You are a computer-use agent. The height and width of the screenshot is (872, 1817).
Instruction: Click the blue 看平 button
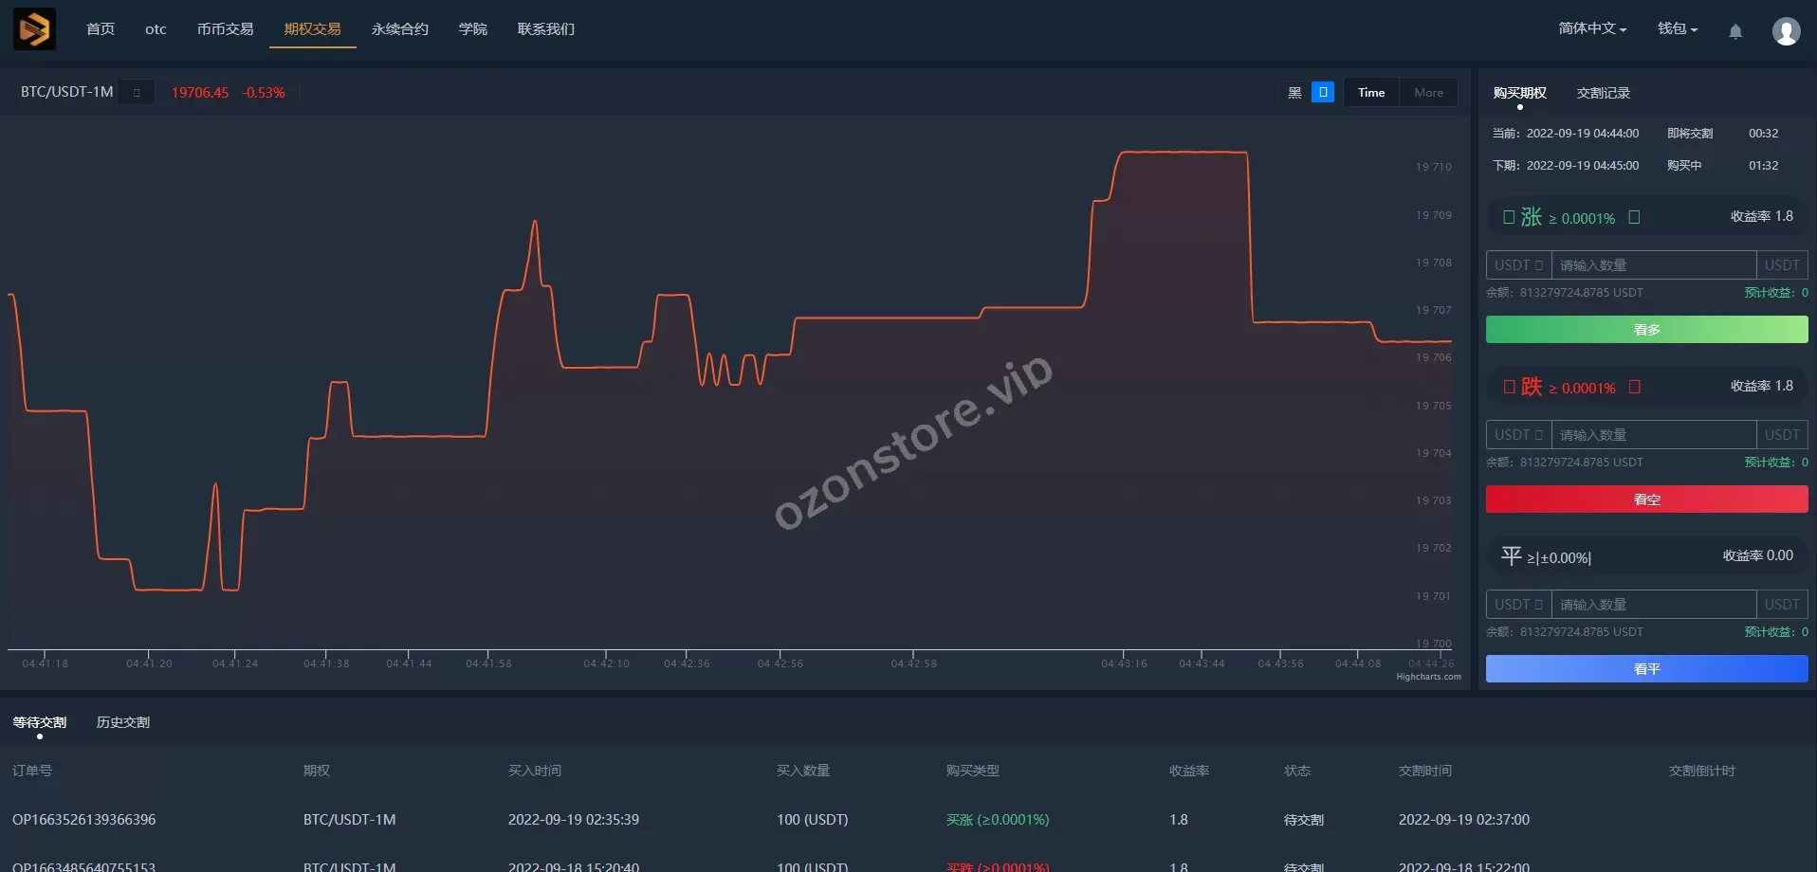coord(1645,669)
